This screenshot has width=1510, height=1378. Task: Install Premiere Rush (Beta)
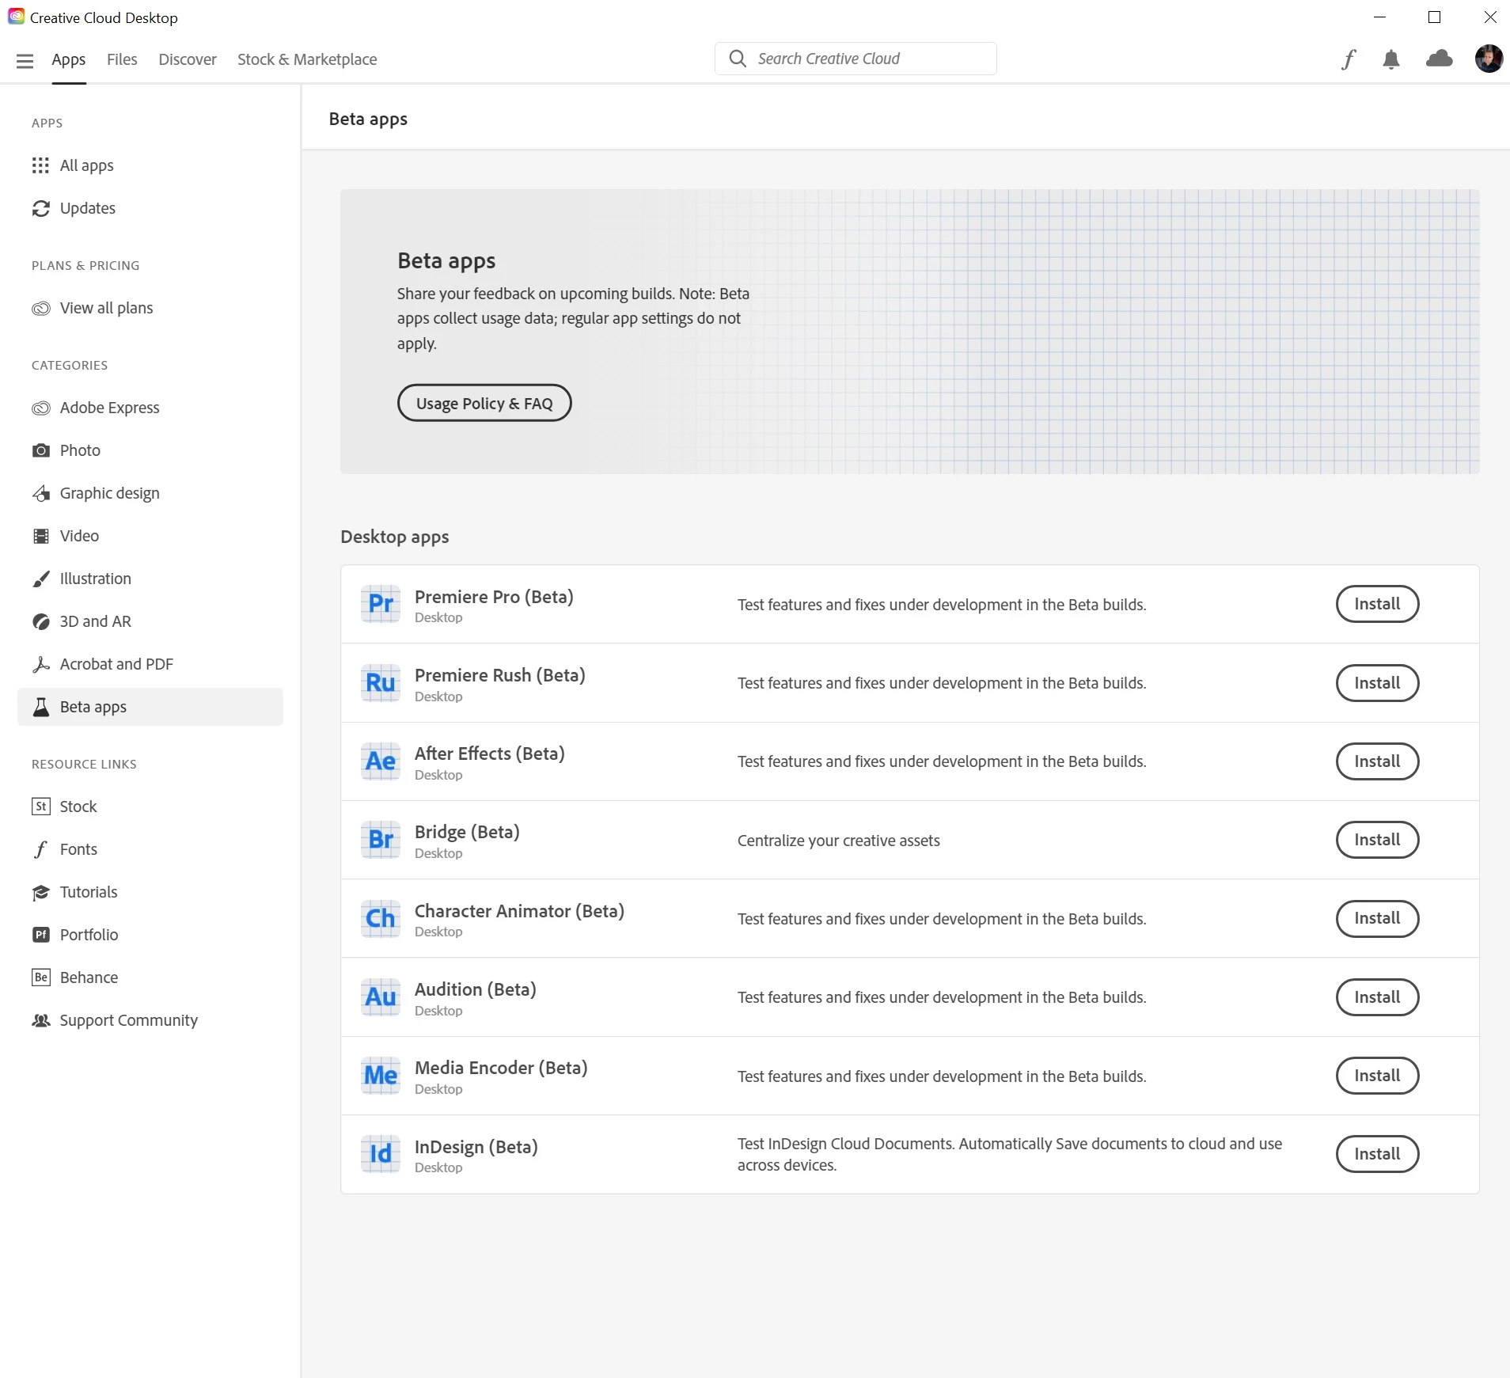[1377, 683]
